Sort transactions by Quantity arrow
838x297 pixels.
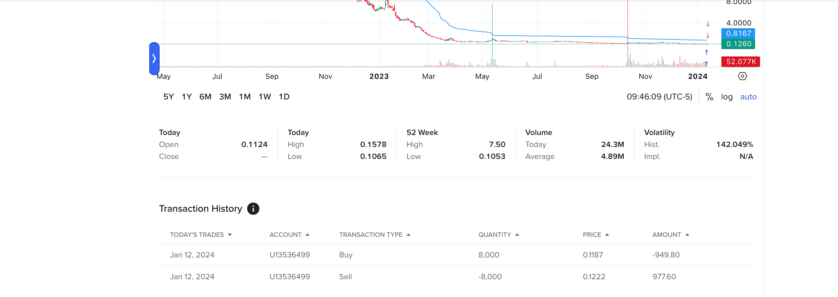(517, 234)
